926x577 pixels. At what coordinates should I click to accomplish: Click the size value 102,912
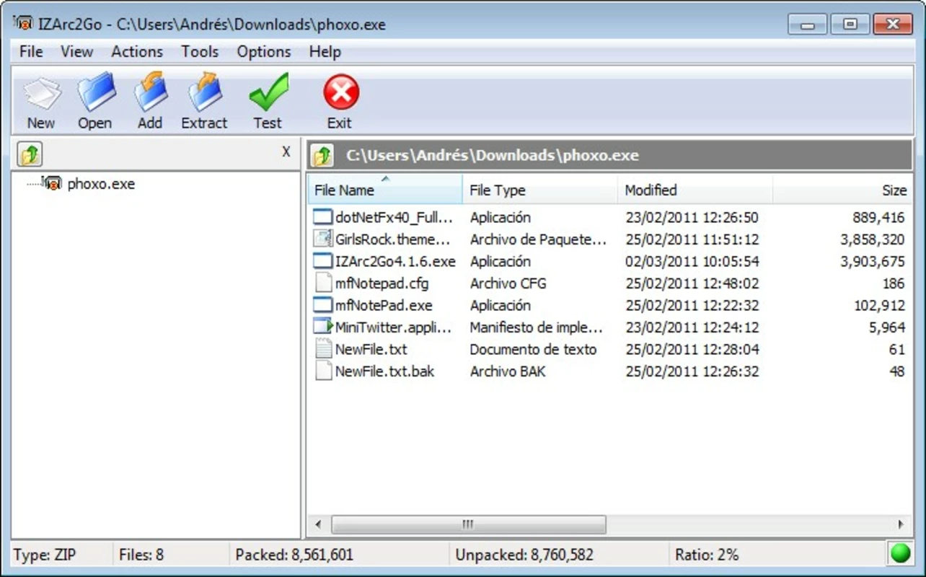[879, 305]
